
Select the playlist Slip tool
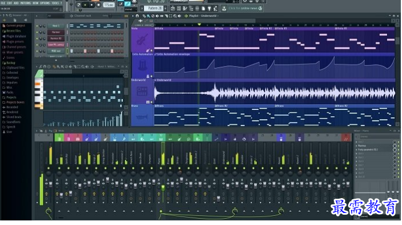pos(162,16)
